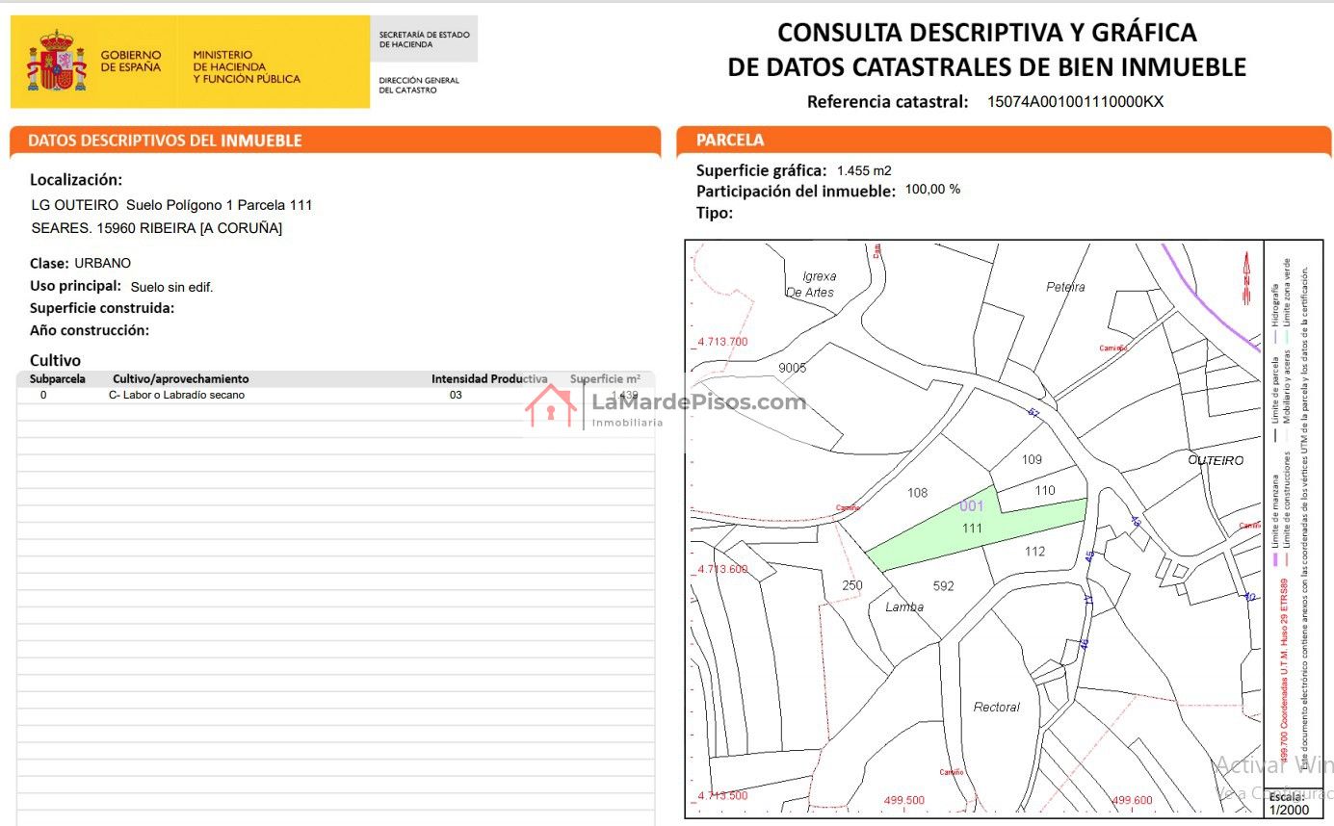This screenshot has width=1334, height=826.
Task: Click the 'Peteira' map label
Action: [1065, 287]
